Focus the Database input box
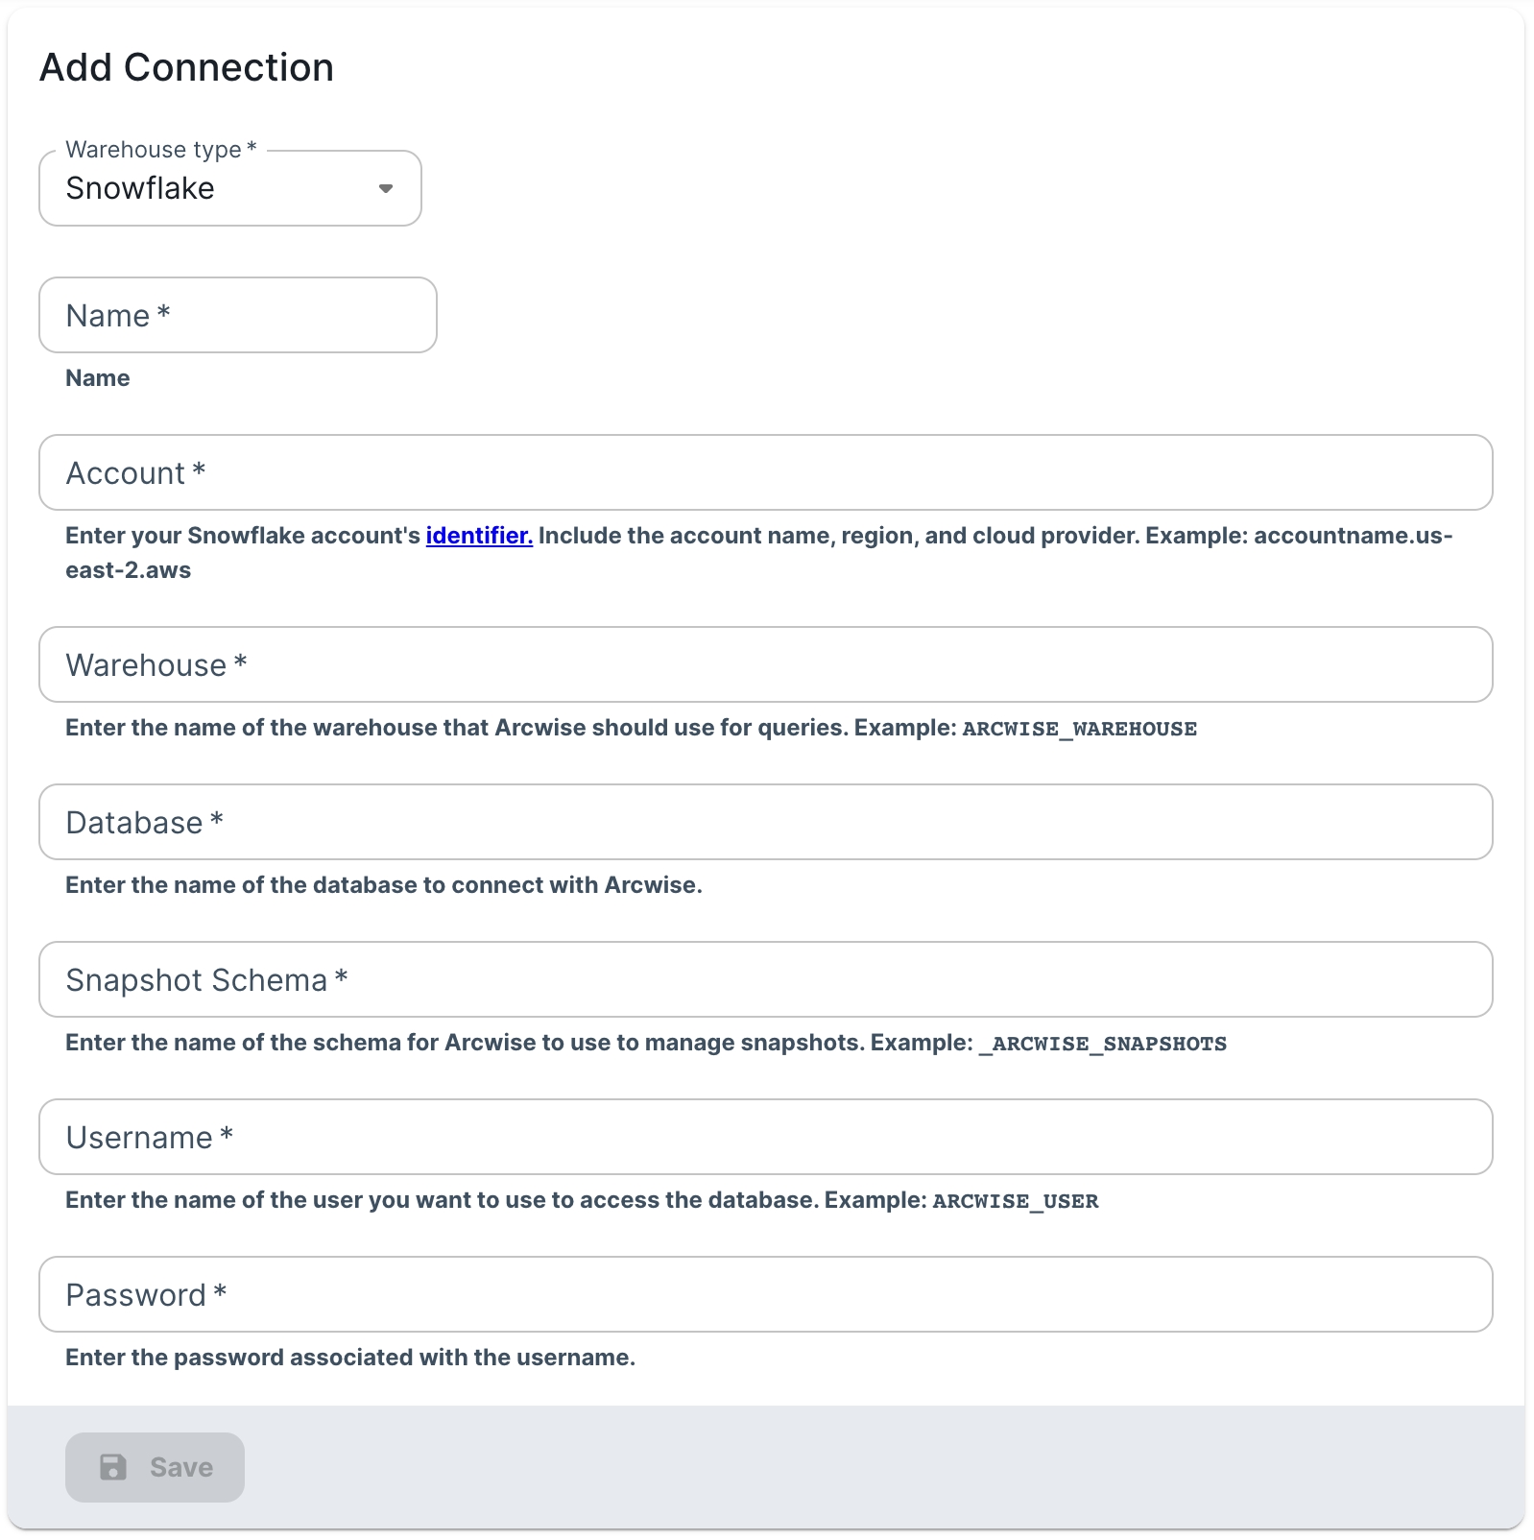Viewport: 1534px width, 1540px height. coord(765,822)
